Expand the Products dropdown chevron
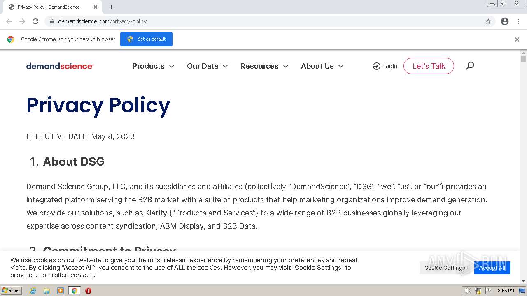527x296 pixels. (x=172, y=66)
